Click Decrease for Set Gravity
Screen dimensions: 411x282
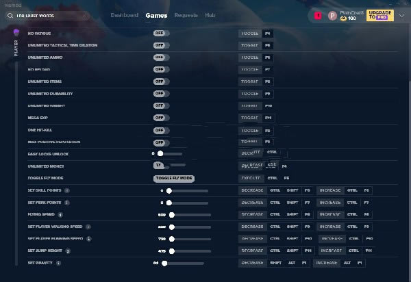(252, 263)
